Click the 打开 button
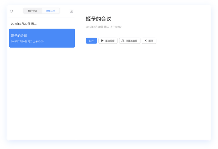This screenshot has height=149, width=218. [91, 41]
